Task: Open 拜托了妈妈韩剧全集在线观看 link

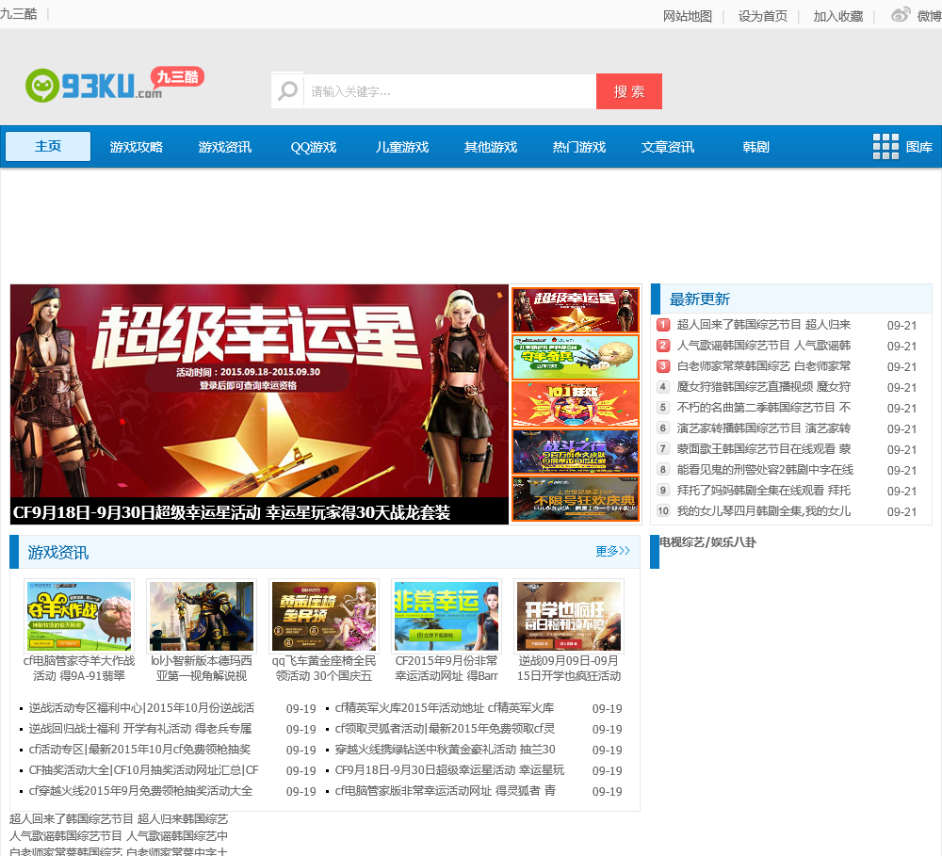Action: pos(764,491)
